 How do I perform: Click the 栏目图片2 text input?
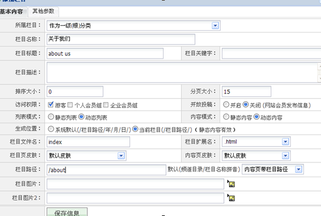135,198
